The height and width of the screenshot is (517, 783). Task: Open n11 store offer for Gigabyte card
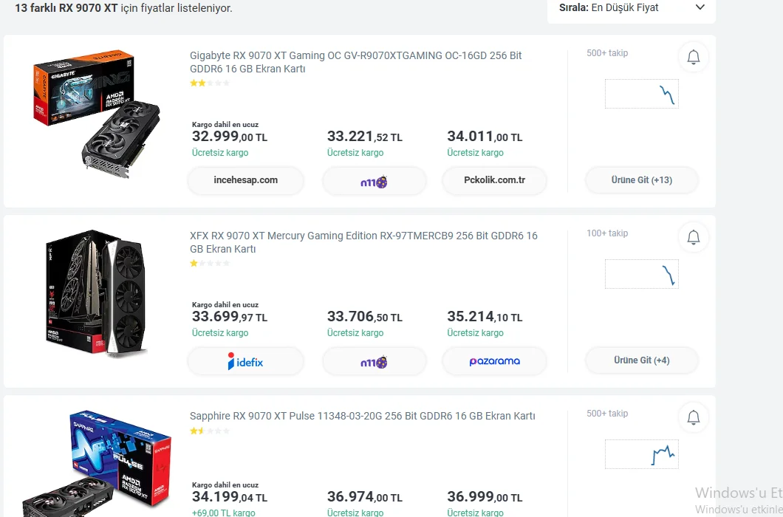tap(374, 180)
